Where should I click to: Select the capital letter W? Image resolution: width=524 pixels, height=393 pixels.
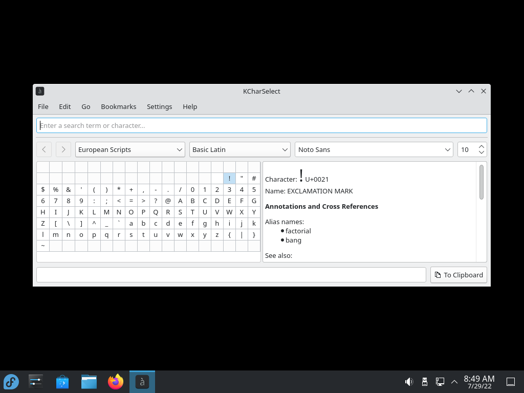point(229,212)
